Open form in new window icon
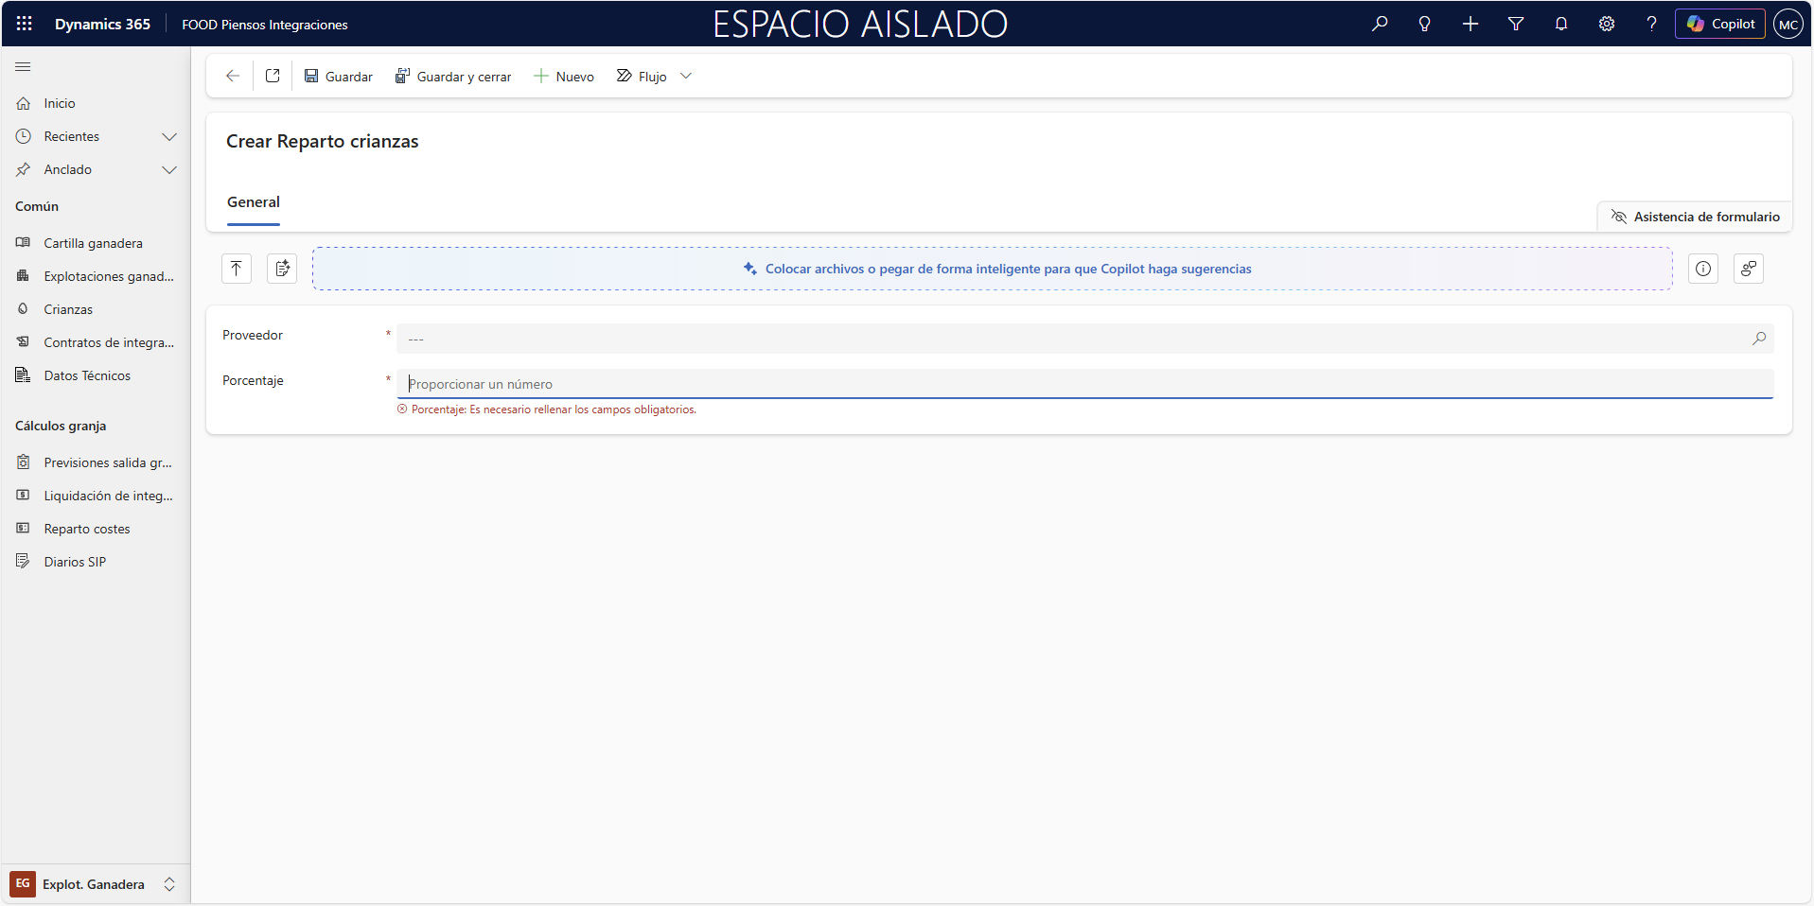Image resolution: width=1814 pixels, height=906 pixels. 273,76
